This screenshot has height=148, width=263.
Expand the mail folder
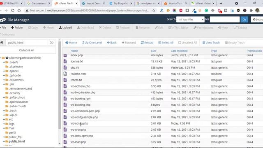tap(4, 128)
